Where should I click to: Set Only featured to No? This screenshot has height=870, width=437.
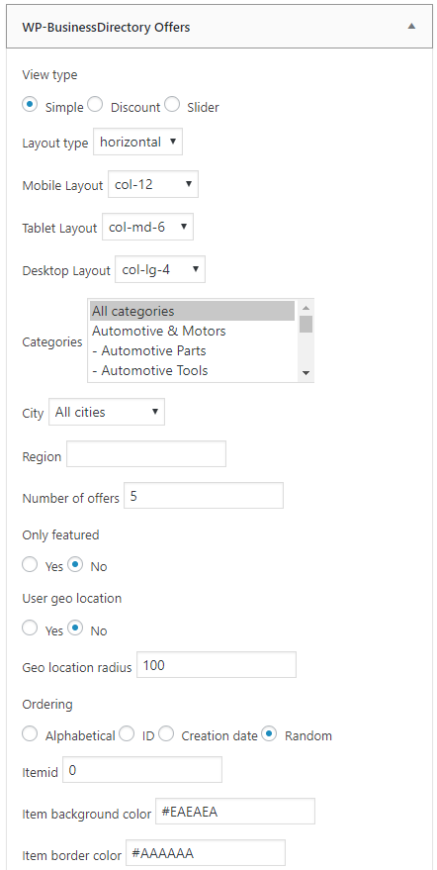tap(75, 564)
